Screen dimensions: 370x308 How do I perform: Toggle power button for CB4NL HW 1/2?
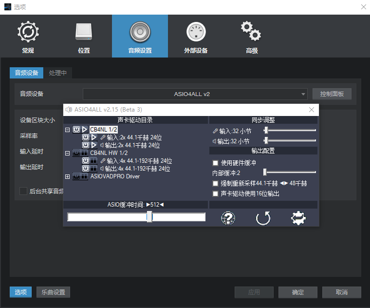coord(76,153)
